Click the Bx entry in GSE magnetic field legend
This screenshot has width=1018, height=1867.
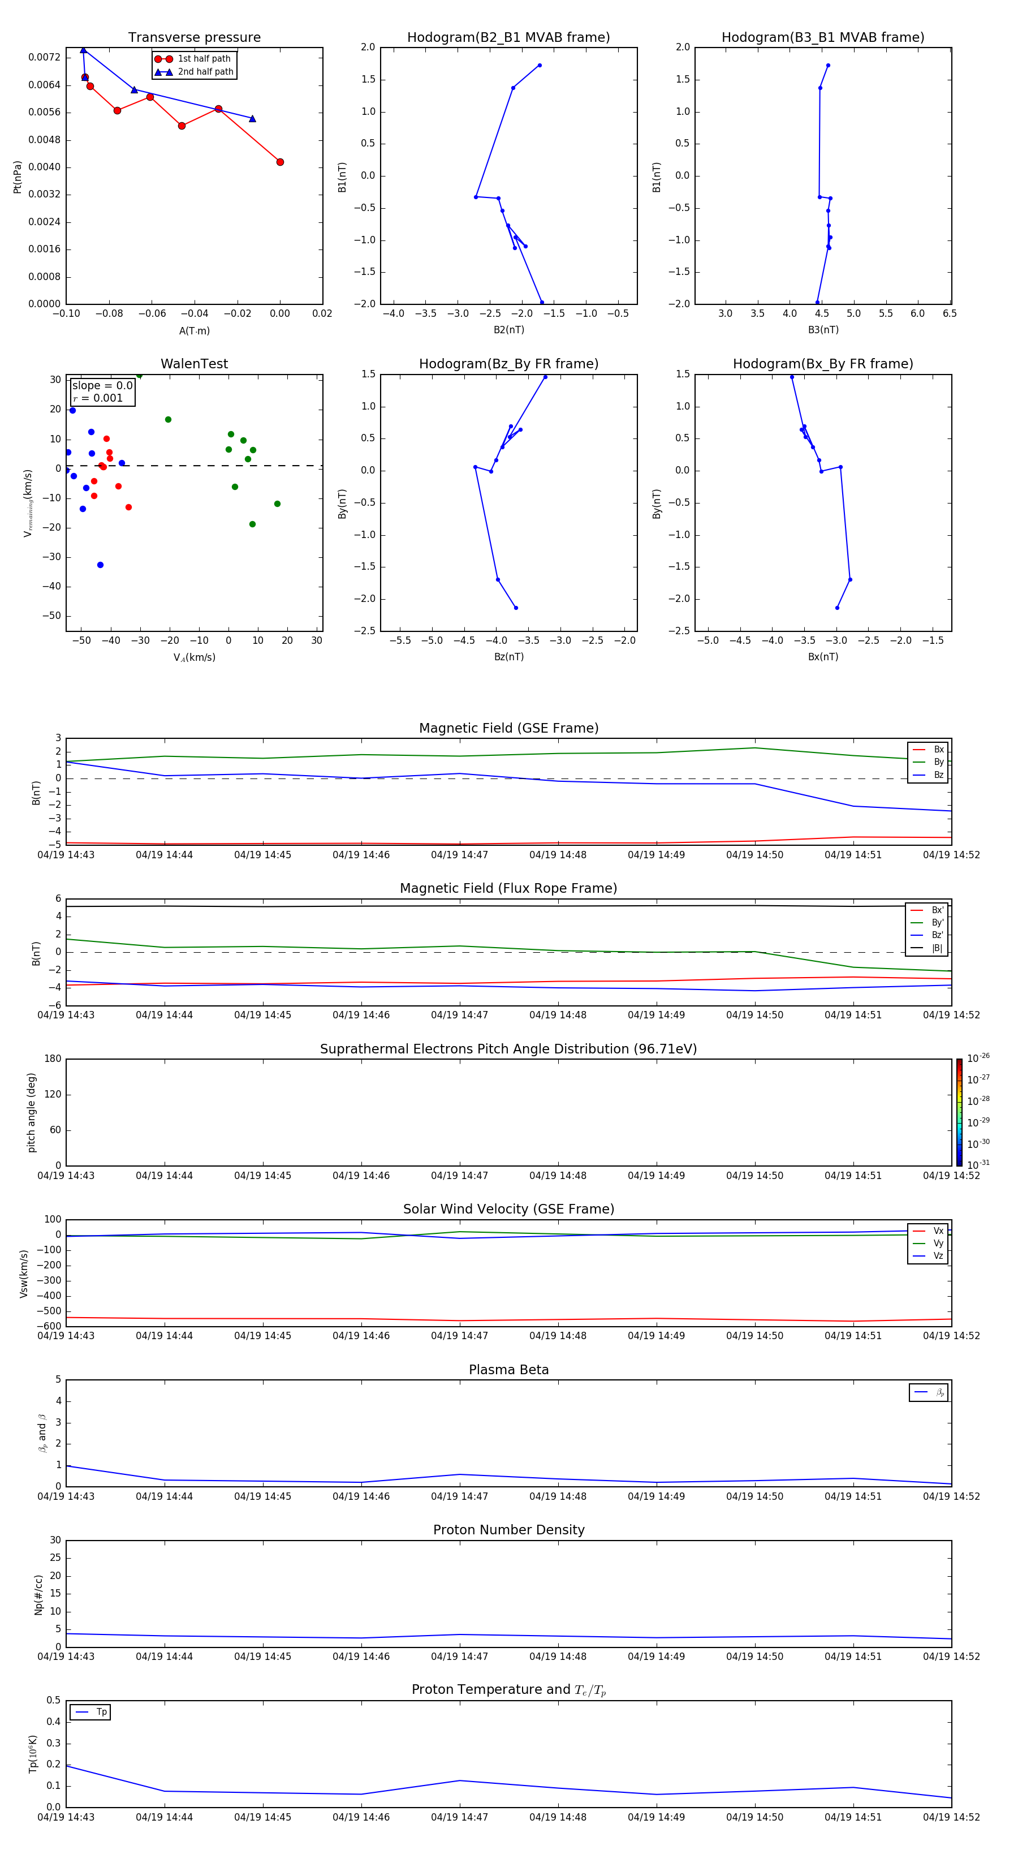coord(928,750)
